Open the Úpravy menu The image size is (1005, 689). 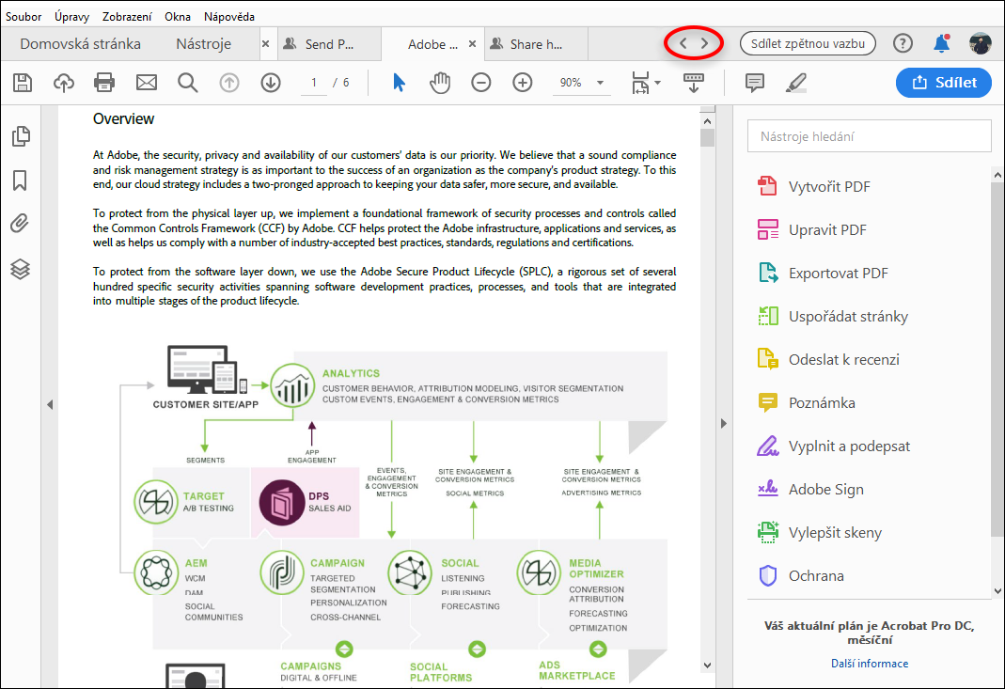71,17
